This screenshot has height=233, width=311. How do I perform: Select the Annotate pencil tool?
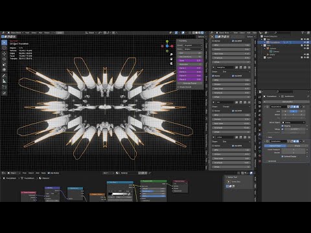pyautogui.click(x=5, y=76)
